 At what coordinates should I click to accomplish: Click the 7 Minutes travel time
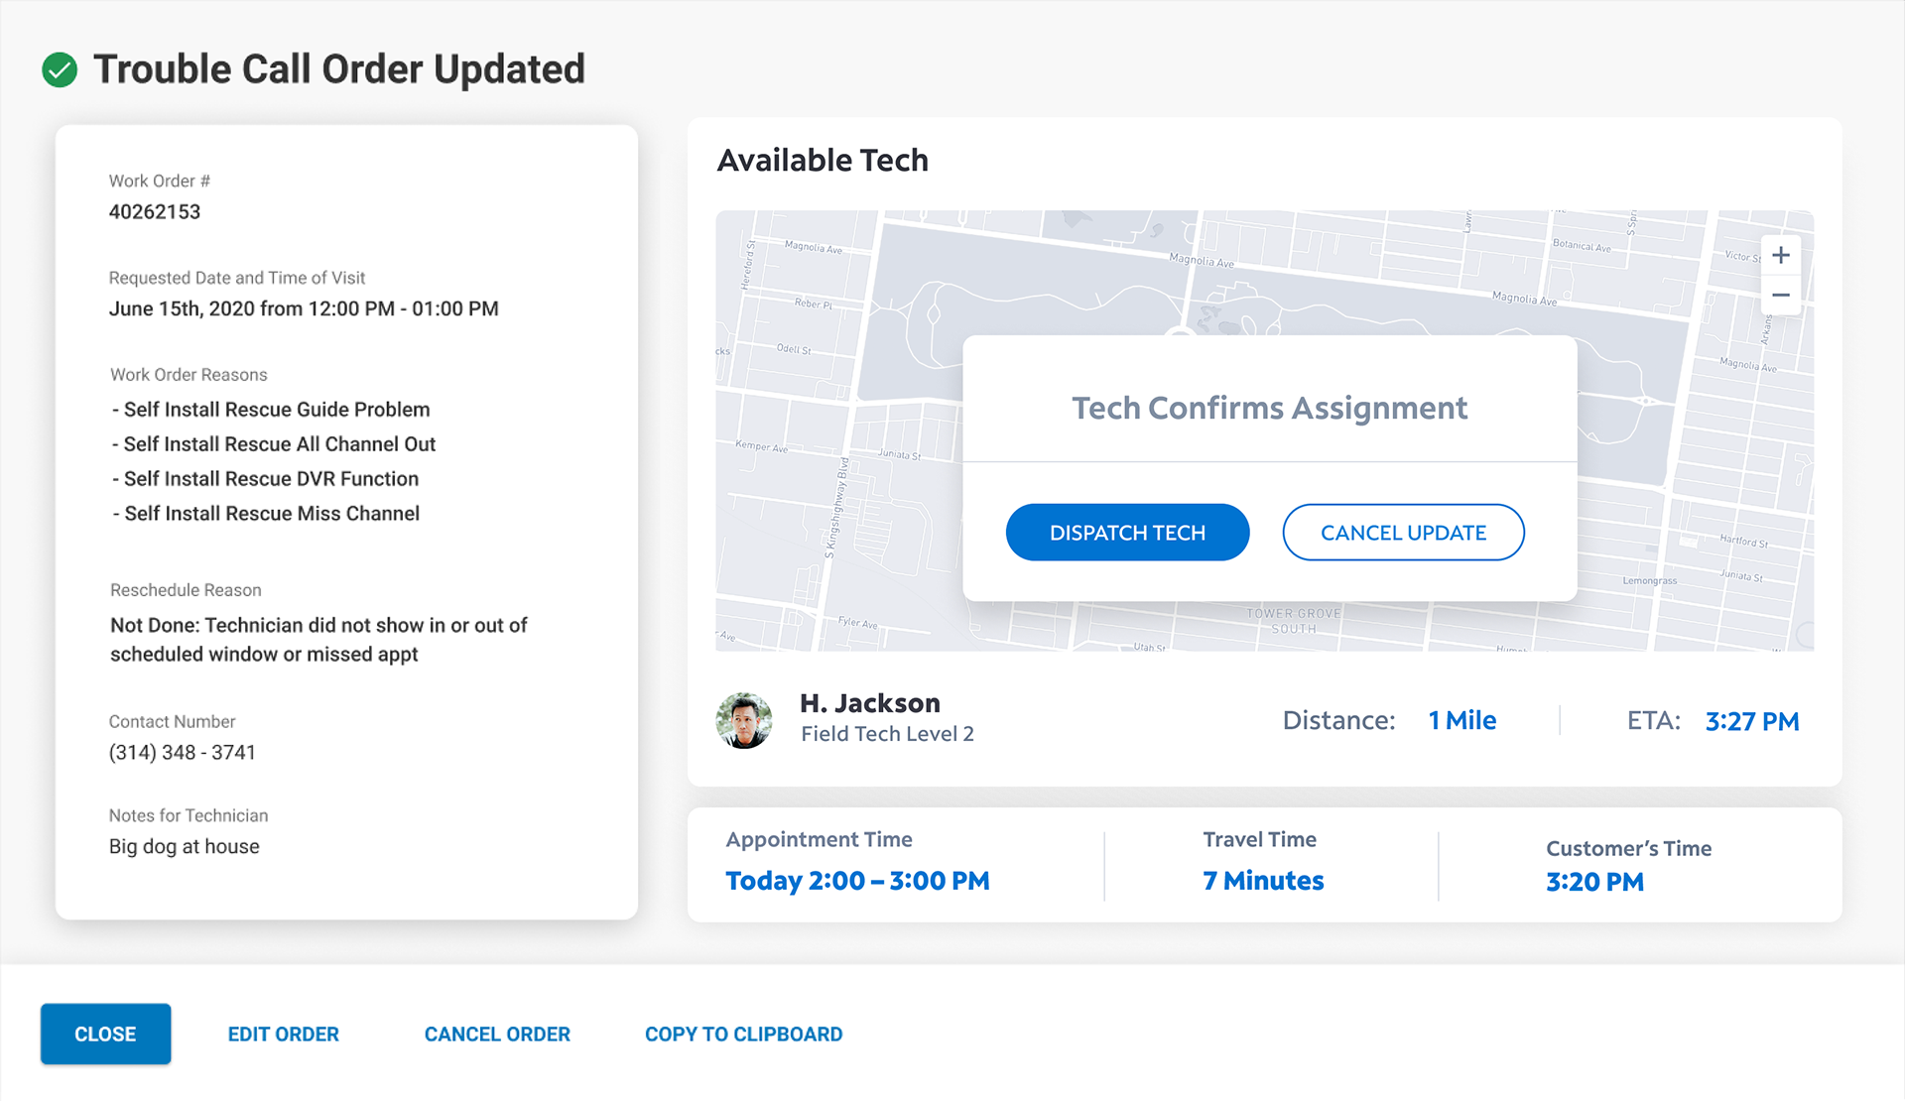pyautogui.click(x=1263, y=881)
